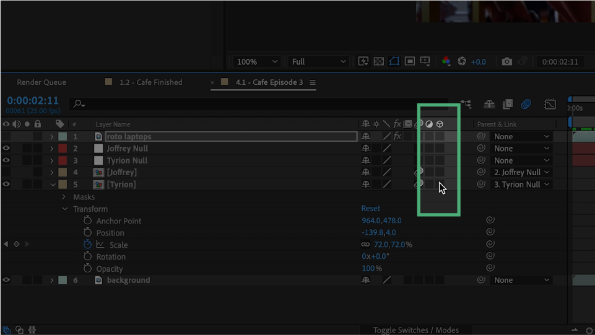Expand the Masks property group
595x335 pixels.
[x=64, y=197]
